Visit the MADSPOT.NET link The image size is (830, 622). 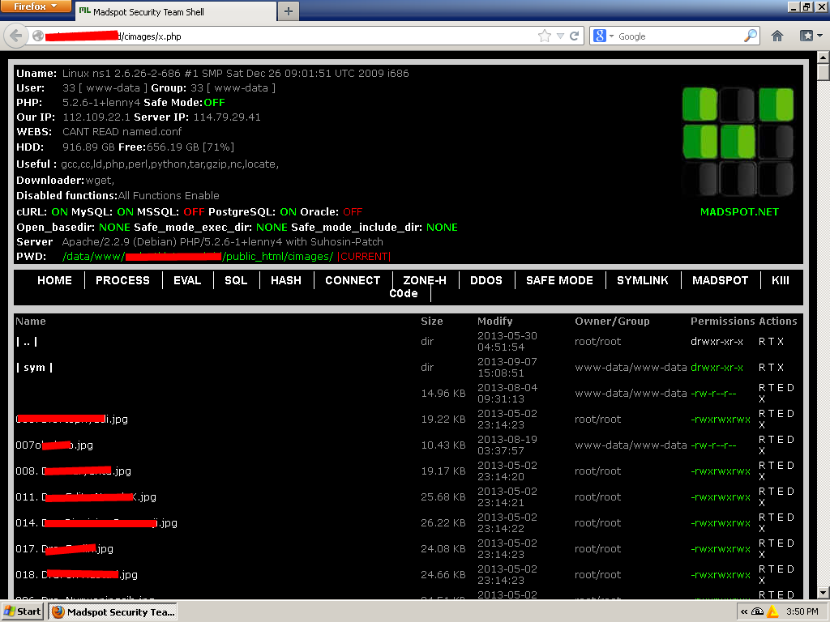point(738,211)
